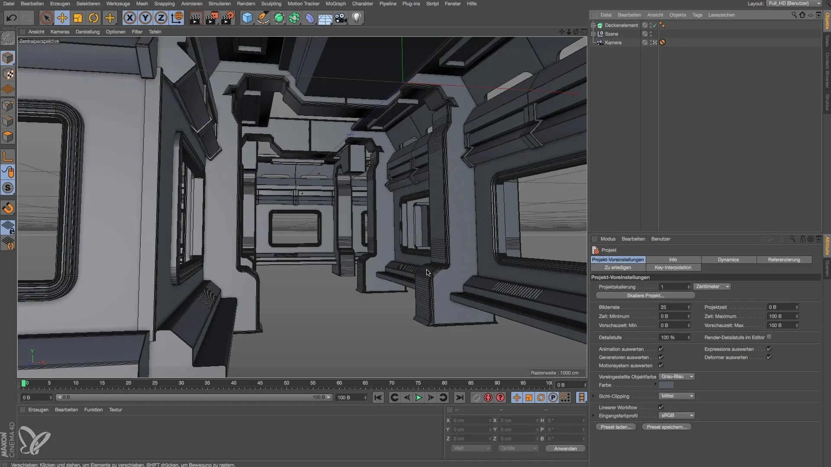Viewport: 831px width, 467px height.
Task: Select the Move tool
Action: 62,18
